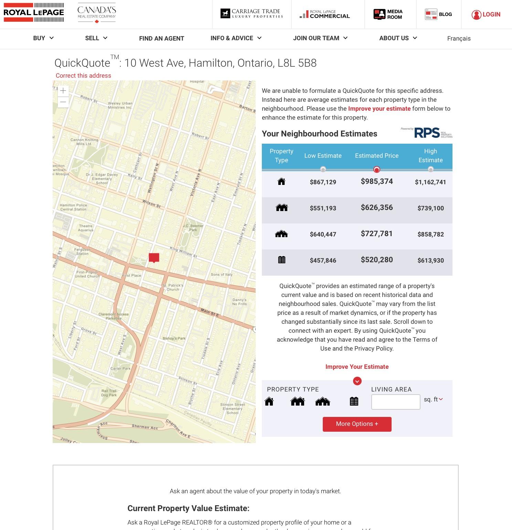This screenshot has height=530, width=512.
Task: Collapse the Improve Your Estimate red chevron
Action: click(x=357, y=381)
